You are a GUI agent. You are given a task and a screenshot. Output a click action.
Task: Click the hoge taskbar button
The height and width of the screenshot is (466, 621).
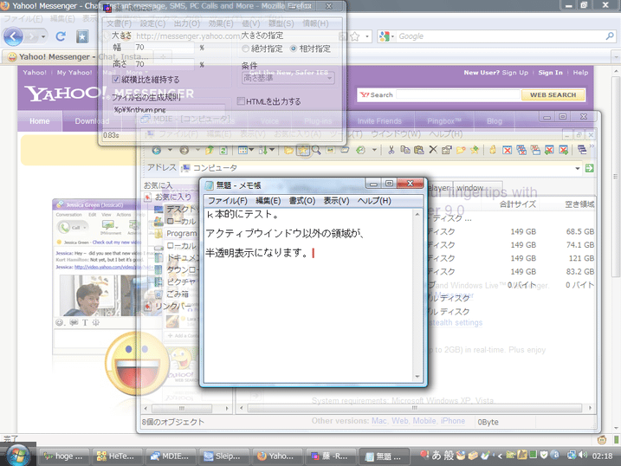(63, 456)
